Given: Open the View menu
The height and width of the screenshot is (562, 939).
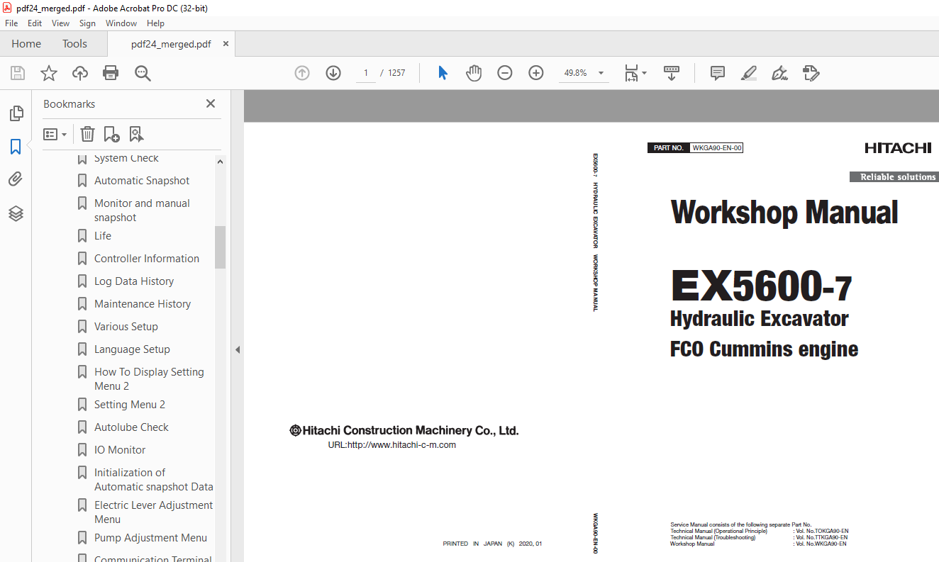Looking at the screenshot, I should click(x=61, y=23).
